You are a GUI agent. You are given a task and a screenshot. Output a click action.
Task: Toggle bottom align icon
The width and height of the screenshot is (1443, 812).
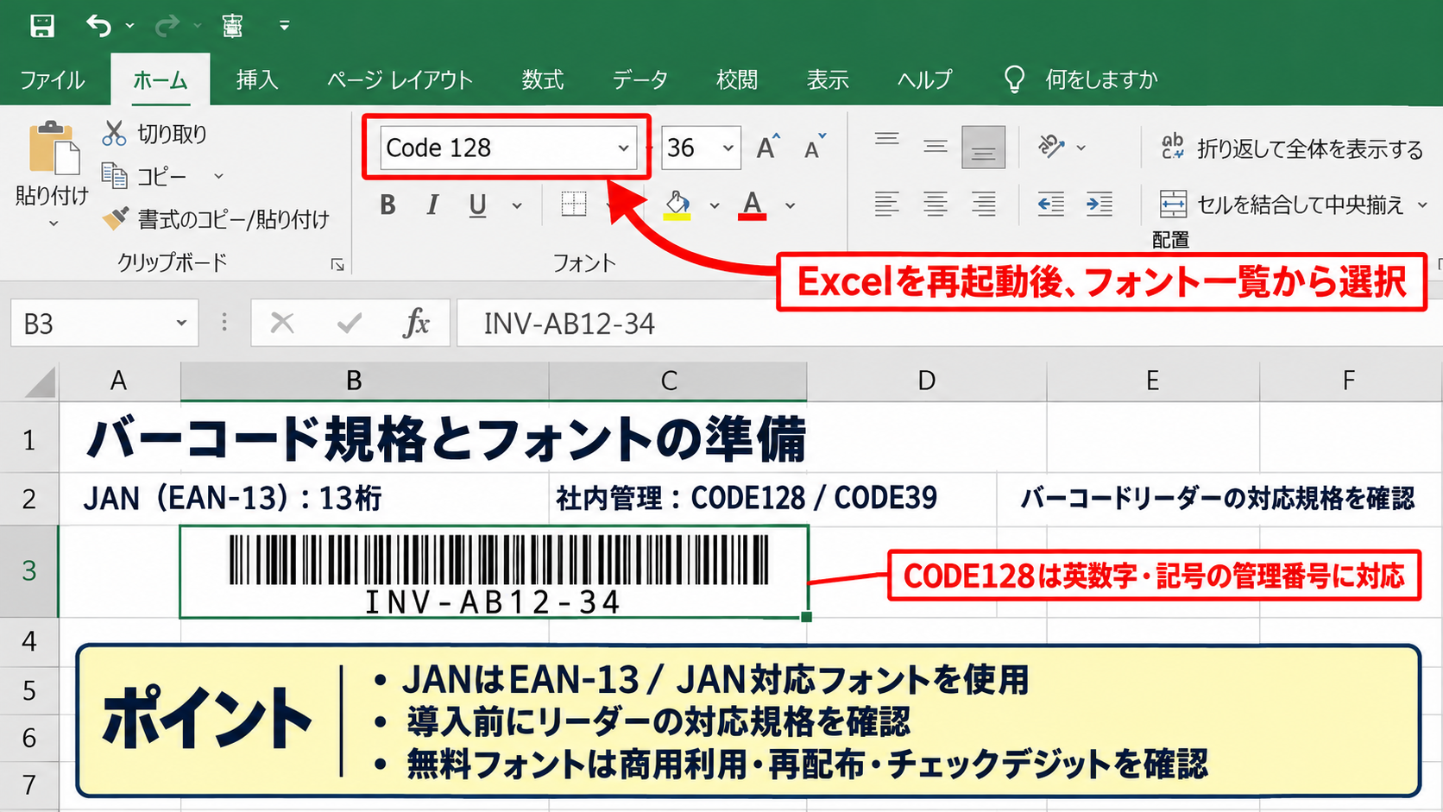tap(984, 147)
